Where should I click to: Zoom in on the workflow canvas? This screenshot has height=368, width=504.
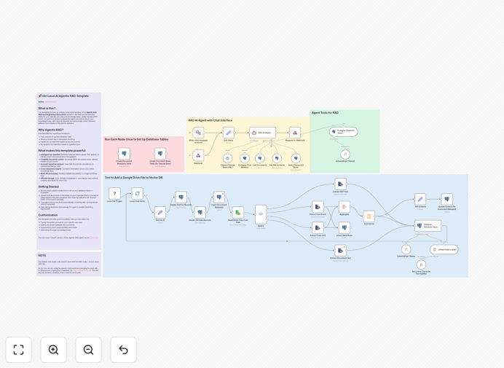click(53, 350)
